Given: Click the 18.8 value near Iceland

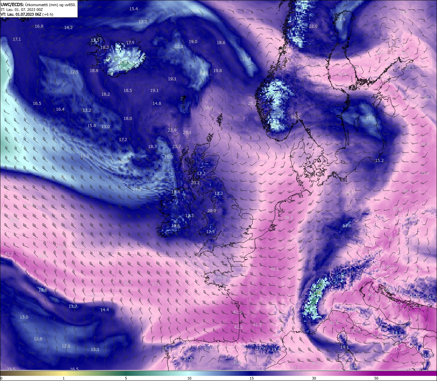Looking at the screenshot, I should coord(94,71).
